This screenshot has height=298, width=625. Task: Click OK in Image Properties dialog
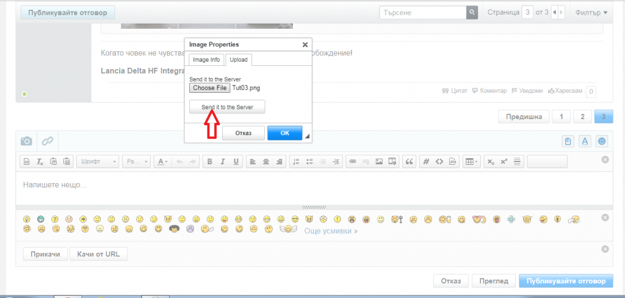(284, 133)
